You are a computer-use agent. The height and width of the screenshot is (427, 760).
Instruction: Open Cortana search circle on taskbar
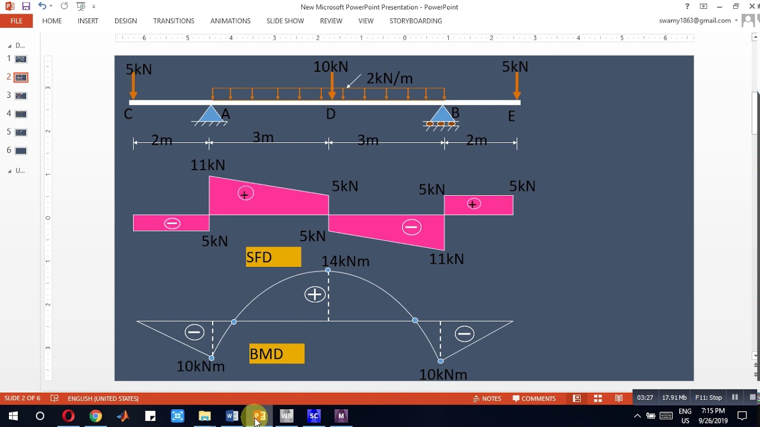point(40,416)
